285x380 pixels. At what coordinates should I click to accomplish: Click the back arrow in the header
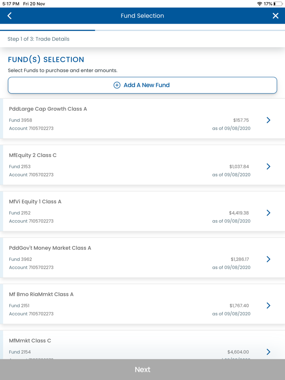(x=9, y=15)
